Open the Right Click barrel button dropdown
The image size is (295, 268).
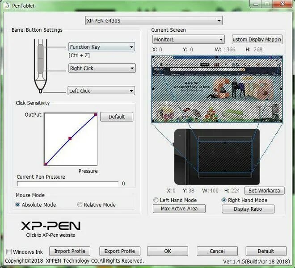(x=102, y=68)
